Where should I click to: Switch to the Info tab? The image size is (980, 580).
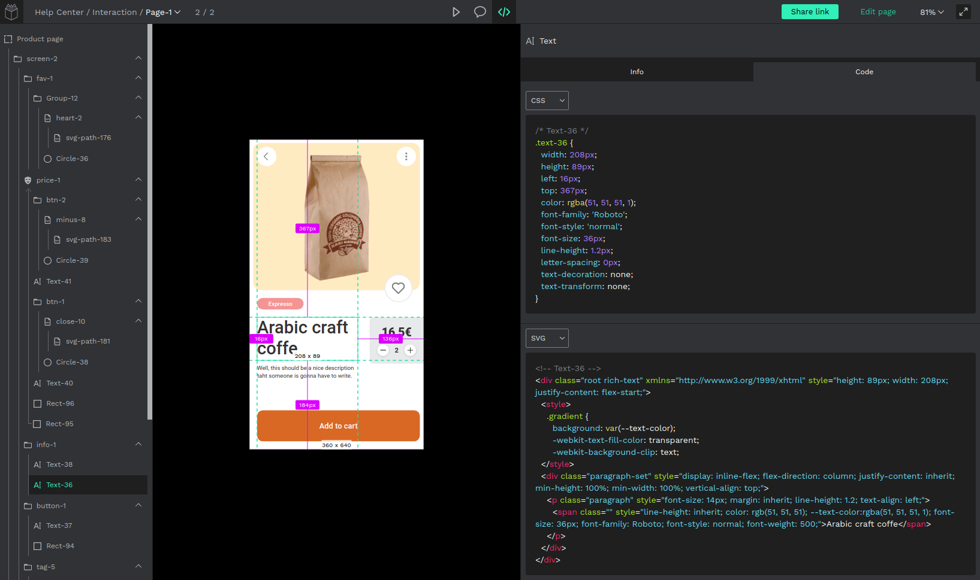pyautogui.click(x=637, y=72)
